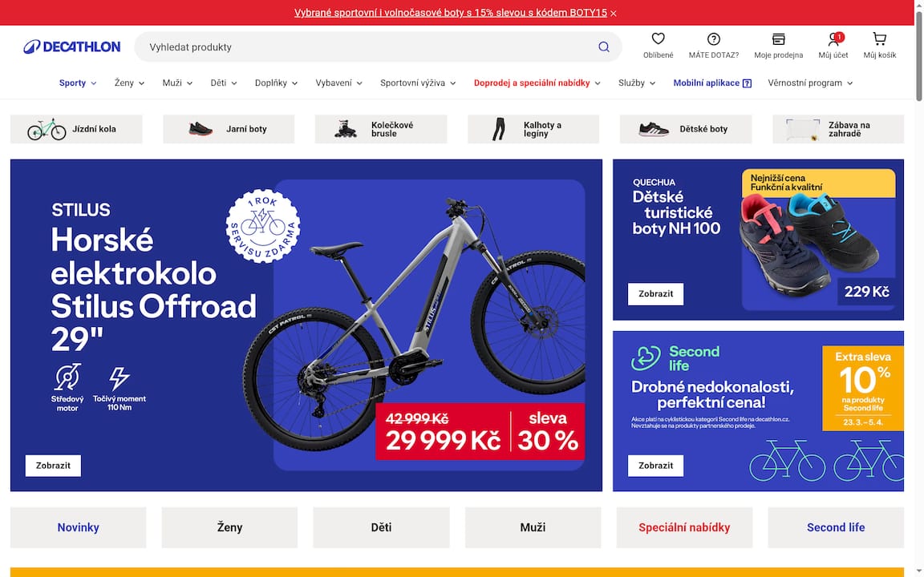The height and width of the screenshot is (577, 924).
Task: Expand the Věrnostní program dropdown
Action: click(x=810, y=83)
